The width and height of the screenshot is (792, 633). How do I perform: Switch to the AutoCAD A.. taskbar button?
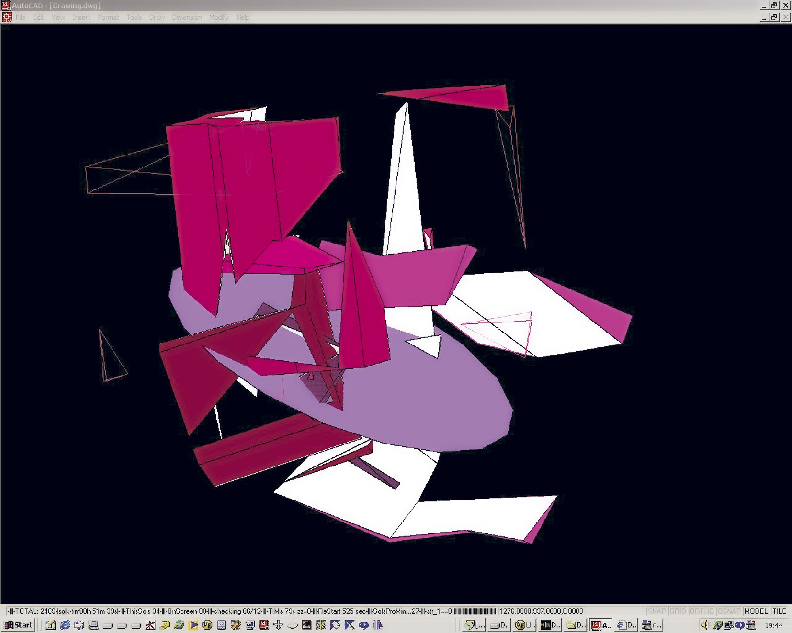[600, 625]
